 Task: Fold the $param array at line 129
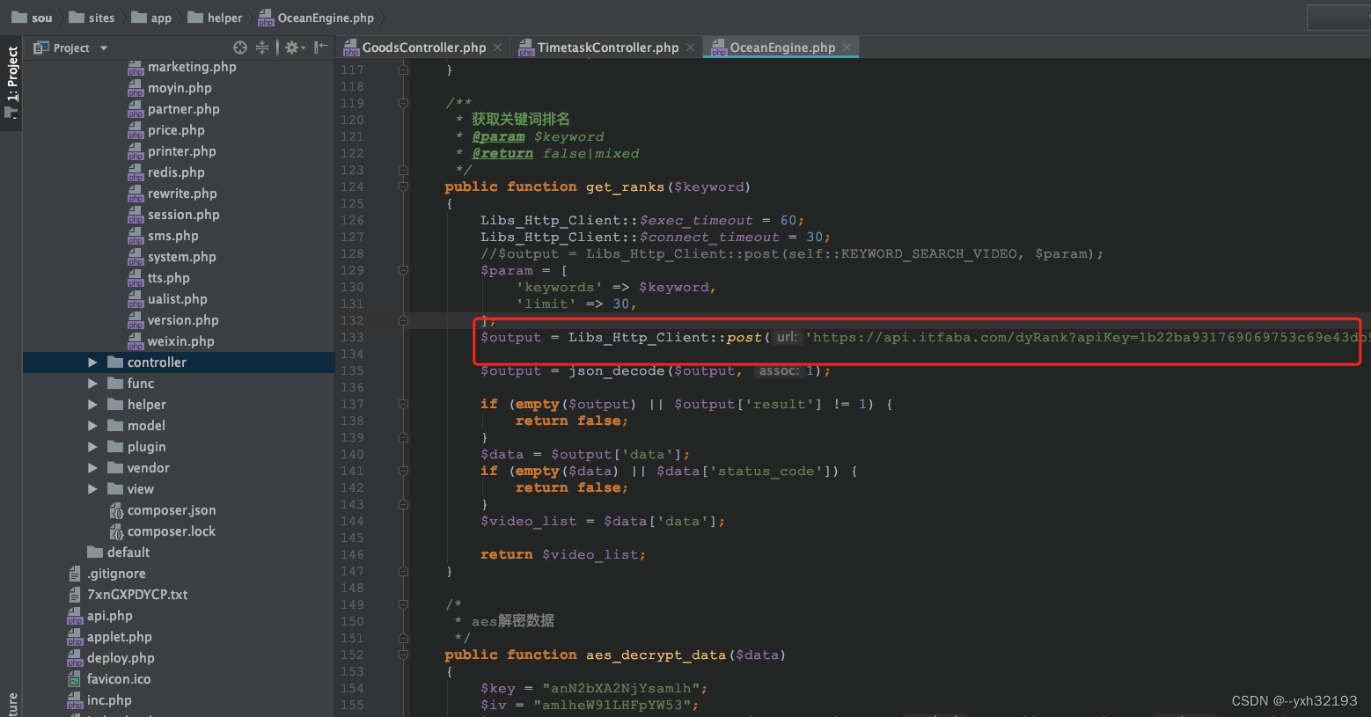[x=403, y=270]
